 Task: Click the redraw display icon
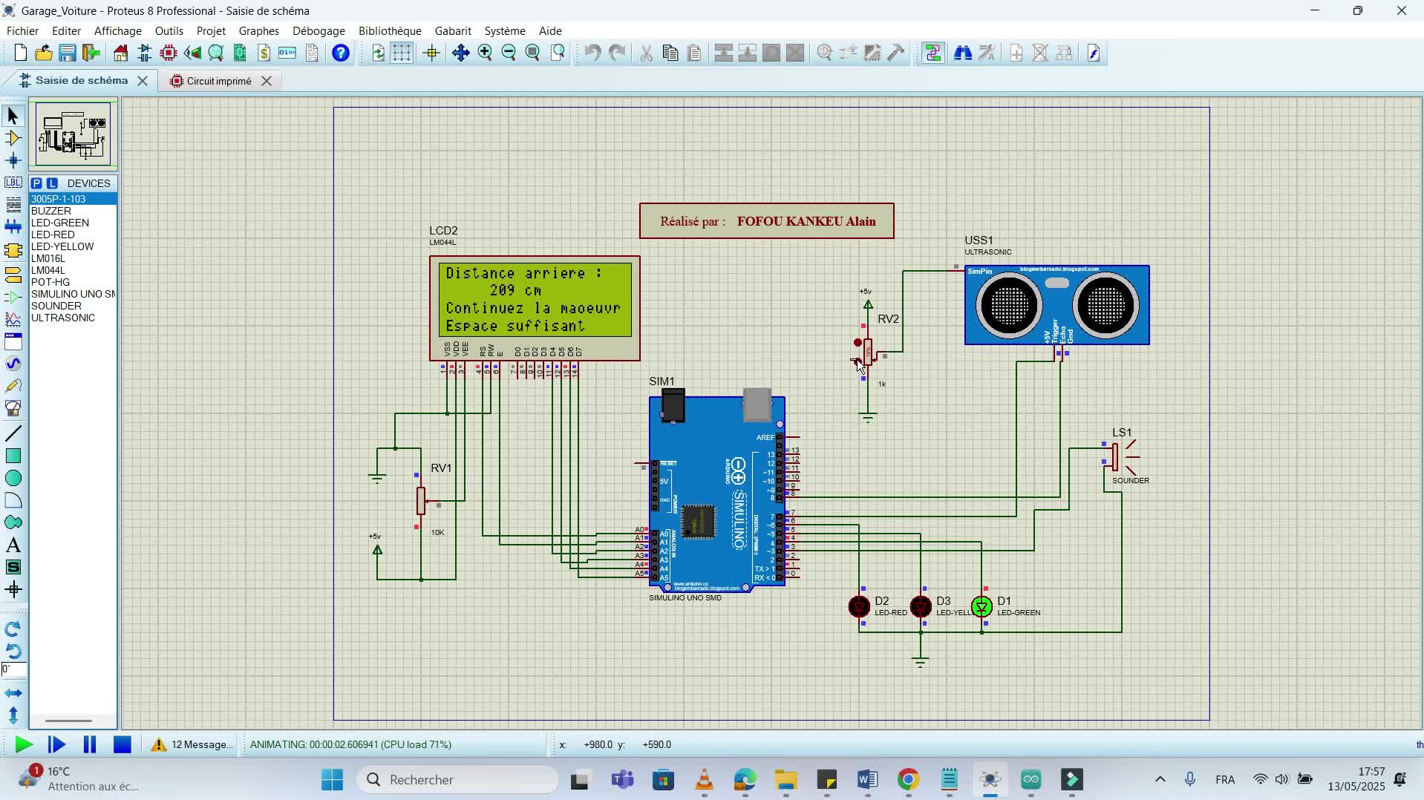click(378, 53)
